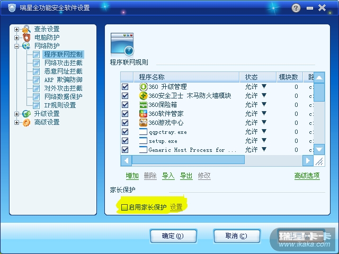Click the 升级设置 globe checkmark icon
The width and height of the screenshot is (339, 254).
[26, 114]
